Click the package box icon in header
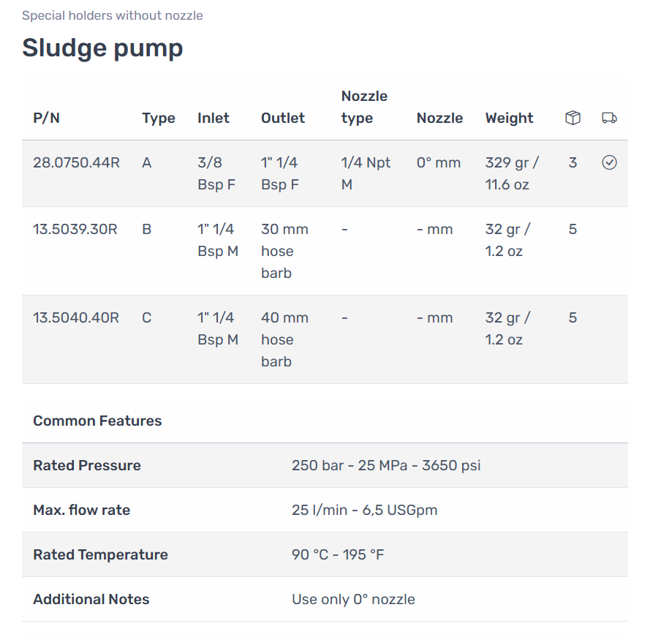Image resolution: width=661 pixels, height=640 pixels. [573, 118]
